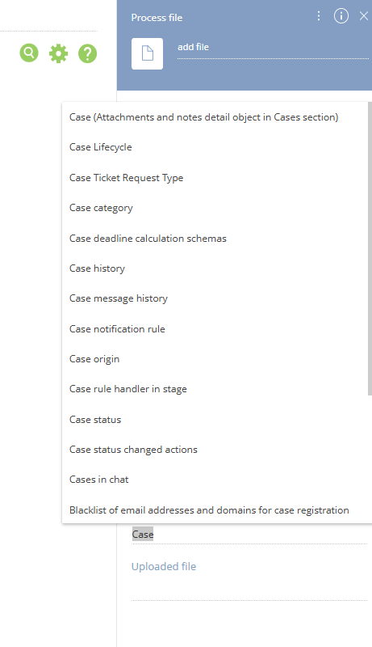Viewport: 372px width, 647px height.
Task: Choose the 'Case history' option
Action: tap(215, 269)
